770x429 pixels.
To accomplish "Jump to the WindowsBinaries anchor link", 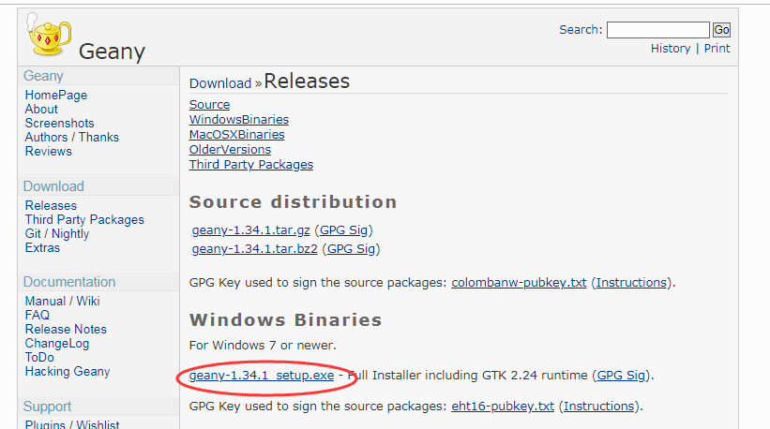I will [239, 120].
